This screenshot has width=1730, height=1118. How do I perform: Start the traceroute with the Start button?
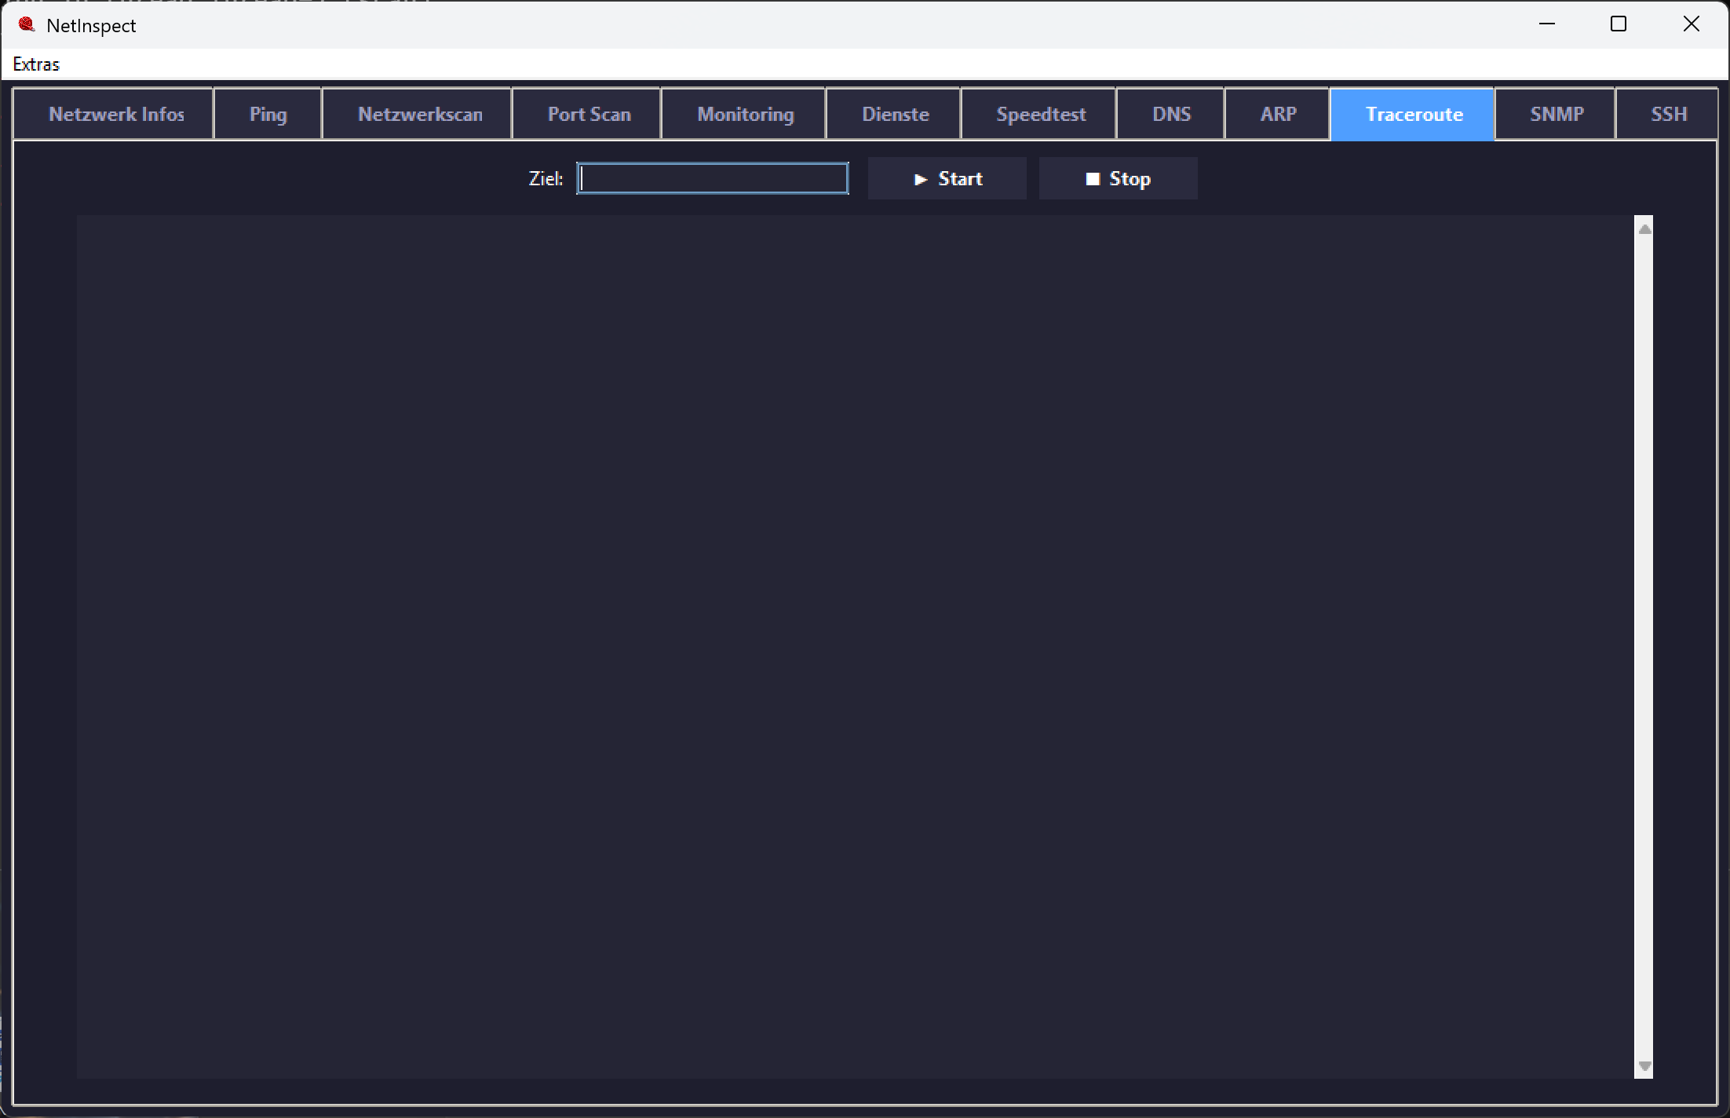point(947,178)
